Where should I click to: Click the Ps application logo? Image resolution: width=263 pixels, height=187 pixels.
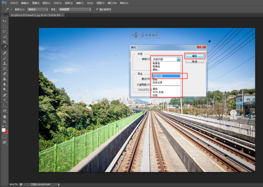coord(4,3)
